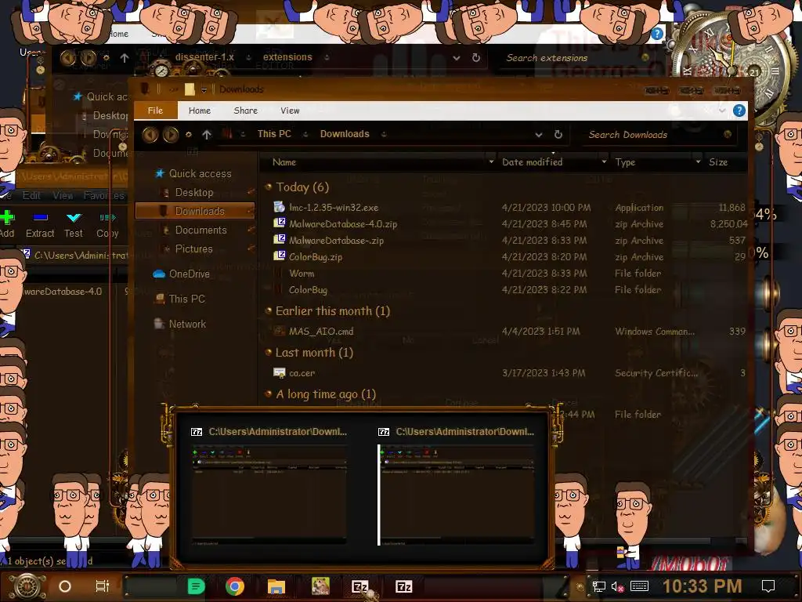Click second 7-Zip window preview thumbnail
802x602 pixels.
[457, 493]
